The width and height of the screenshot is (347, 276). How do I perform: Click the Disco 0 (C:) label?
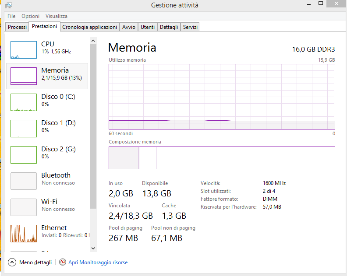click(x=58, y=97)
